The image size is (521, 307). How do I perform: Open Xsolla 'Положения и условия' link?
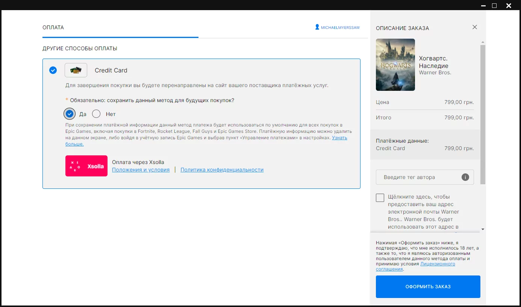(x=141, y=170)
